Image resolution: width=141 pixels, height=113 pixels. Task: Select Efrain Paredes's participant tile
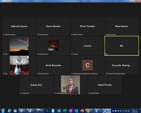pyautogui.click(x=87, y=26)
